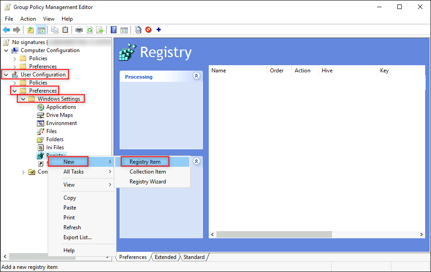Image resolution: width=431 pixels, height=272 pixels.
Task: Open Help via the question mark toolbar icon
Action: 113,30
